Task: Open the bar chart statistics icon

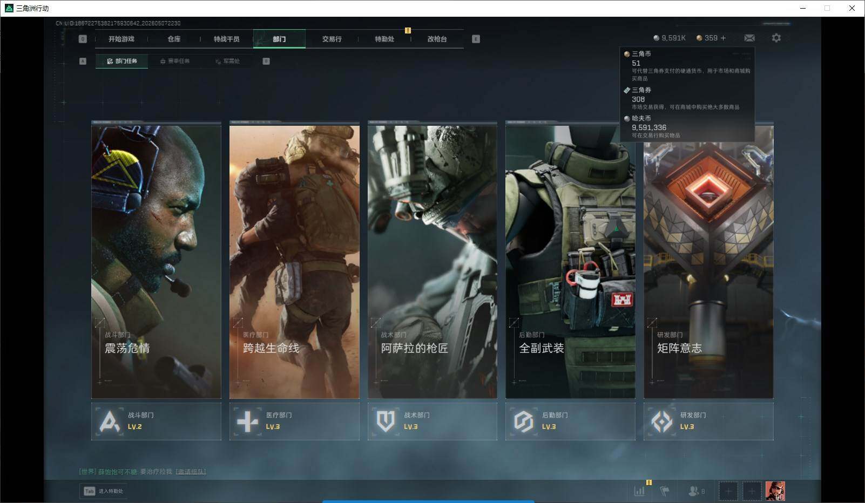Action: pyautogui.click(x=639, y=491)
